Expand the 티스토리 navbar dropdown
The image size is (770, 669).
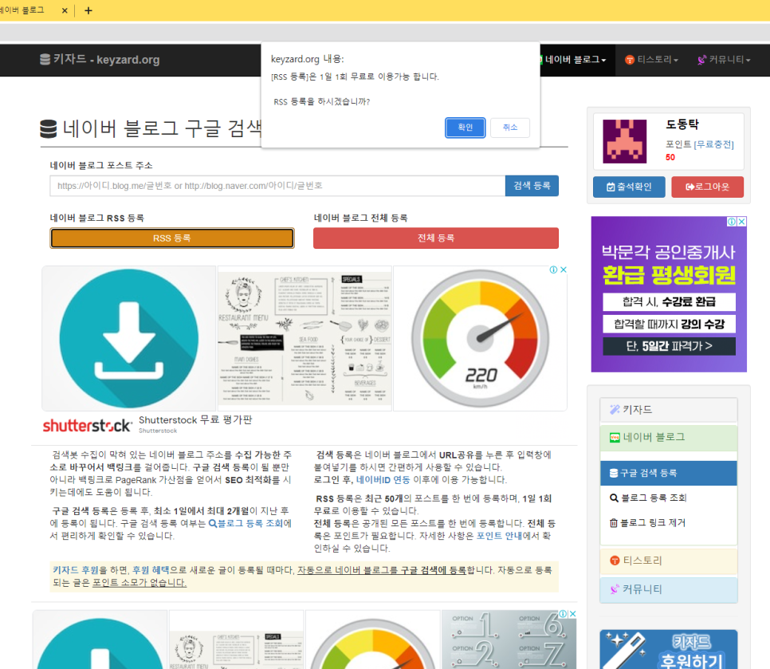(x=651, y=60)
